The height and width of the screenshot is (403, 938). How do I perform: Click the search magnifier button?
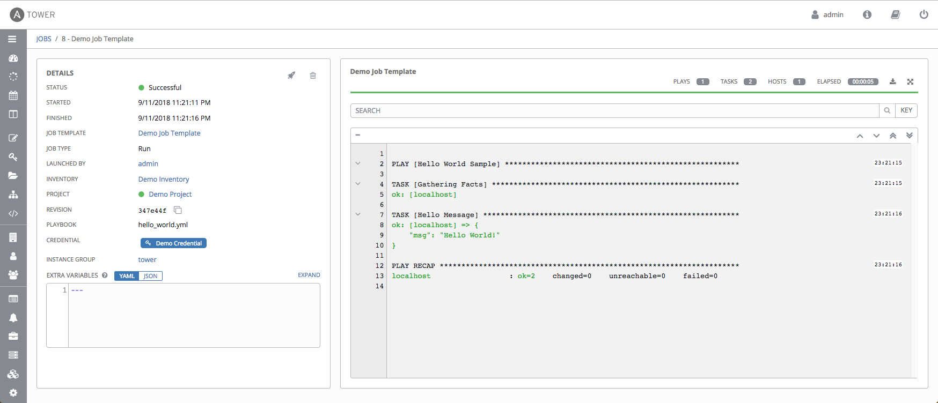[x=887, y=110]
